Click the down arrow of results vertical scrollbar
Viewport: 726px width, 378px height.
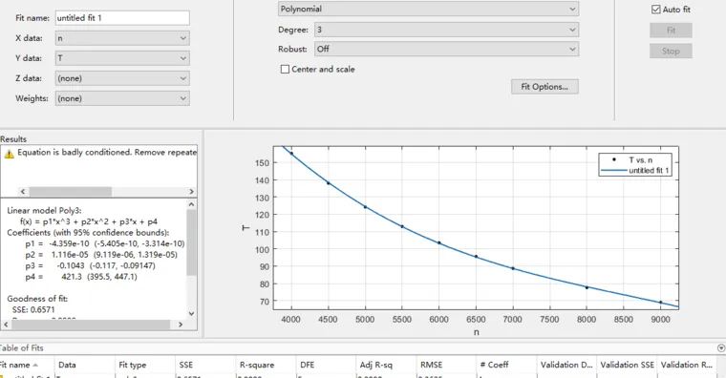click(192, 313)
